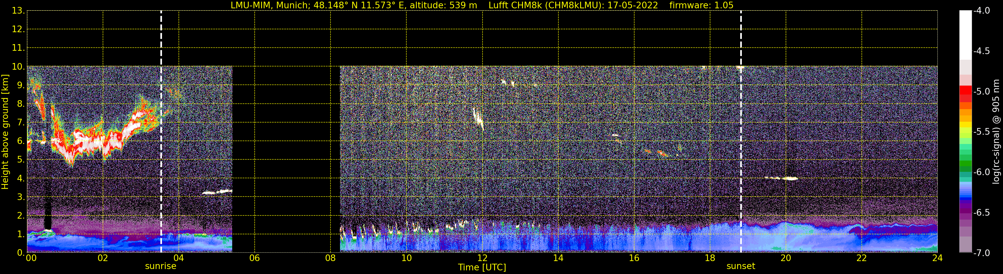The image size is (1003, 274).
Task: Click the x-axis tick label '24'
Action: [937, 258]
